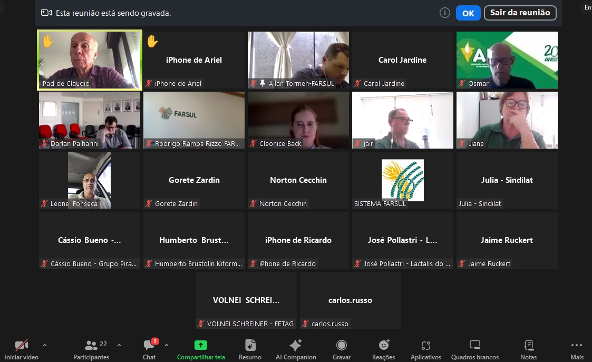
Task: Open the Participantes panel
Action: 91,346
